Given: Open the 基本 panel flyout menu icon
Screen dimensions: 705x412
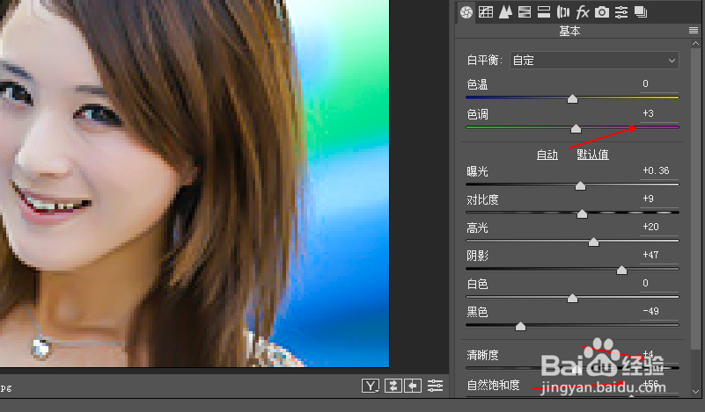Looking at the screenshot, I should point(694,31).
